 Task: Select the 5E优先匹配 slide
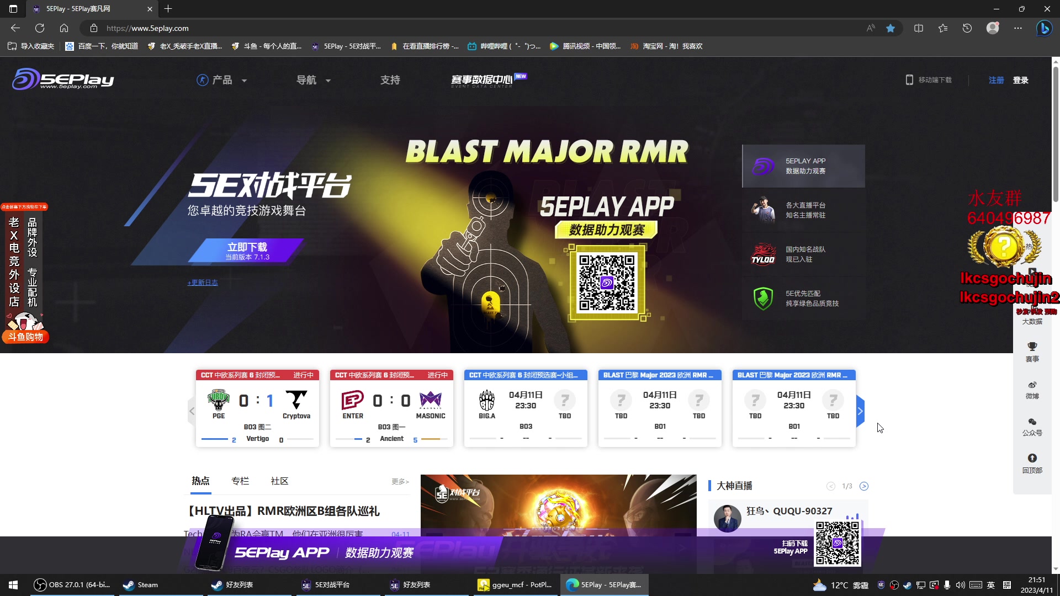803,299
